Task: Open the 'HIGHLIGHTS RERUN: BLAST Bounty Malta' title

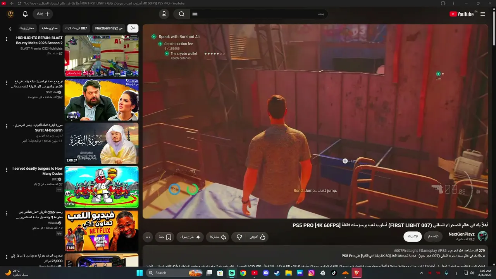Action: point(39,40)
